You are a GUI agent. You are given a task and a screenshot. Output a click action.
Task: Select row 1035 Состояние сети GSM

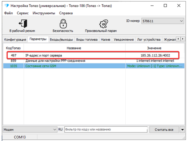click(x=94, y=66)
